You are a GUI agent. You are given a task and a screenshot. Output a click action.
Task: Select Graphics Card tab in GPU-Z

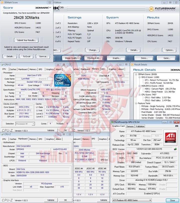point(118,126)
